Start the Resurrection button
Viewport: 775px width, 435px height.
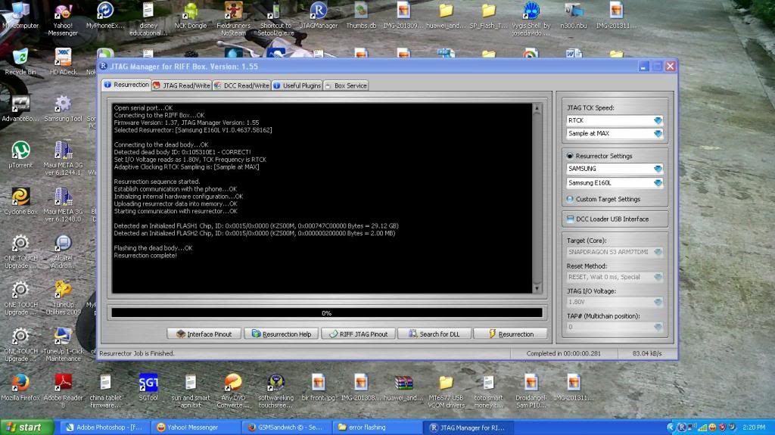511,334
